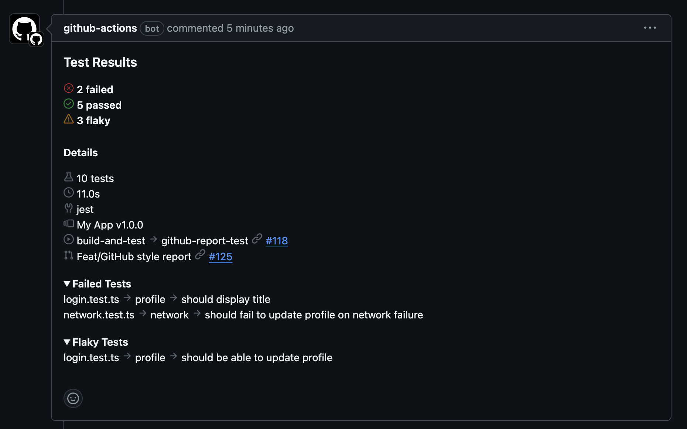This screenshot has height=429, width=687.
Task: Click the red failed tests icon
Action: [69, 88]
